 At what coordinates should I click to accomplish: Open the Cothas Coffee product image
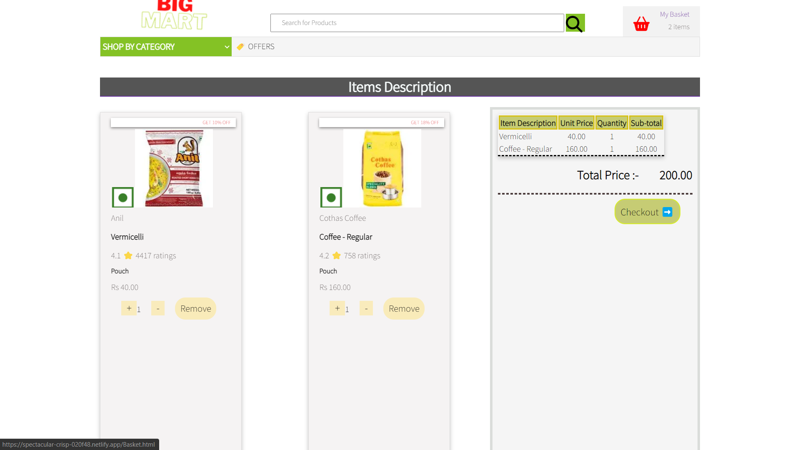(382, 168)
